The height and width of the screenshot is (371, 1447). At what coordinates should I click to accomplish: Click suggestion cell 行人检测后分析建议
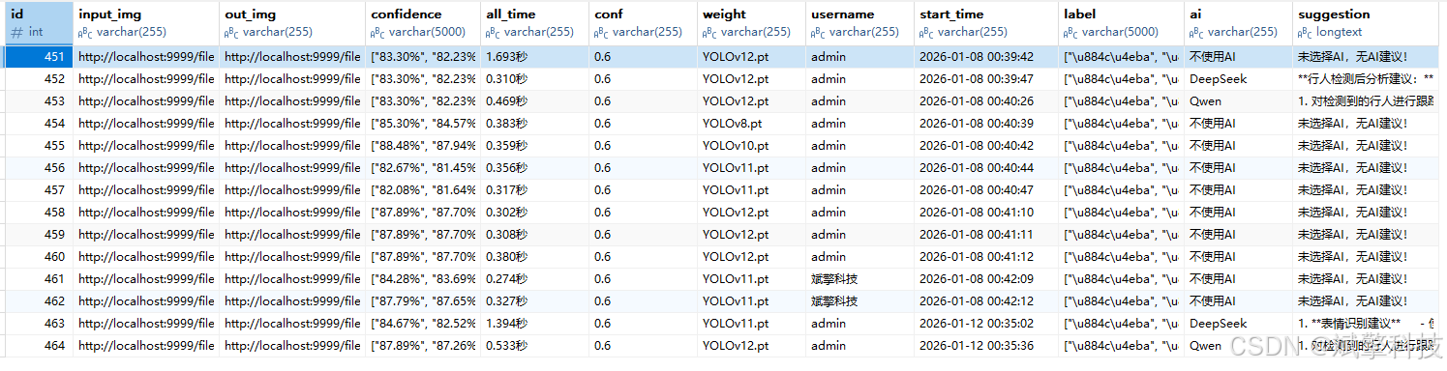tap(1366, 79)
